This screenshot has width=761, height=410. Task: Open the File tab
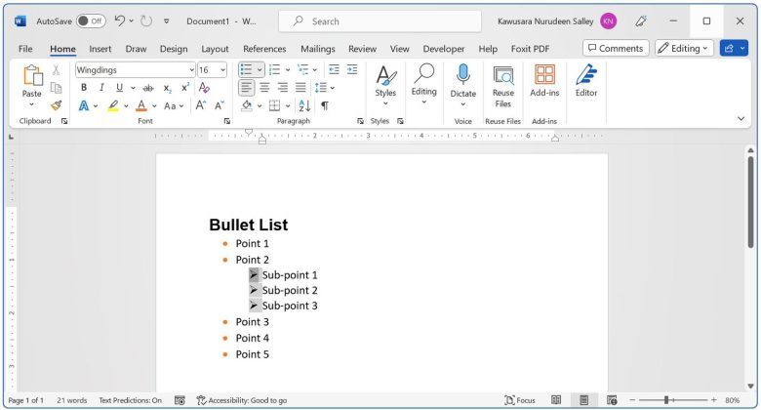point(25,49)
